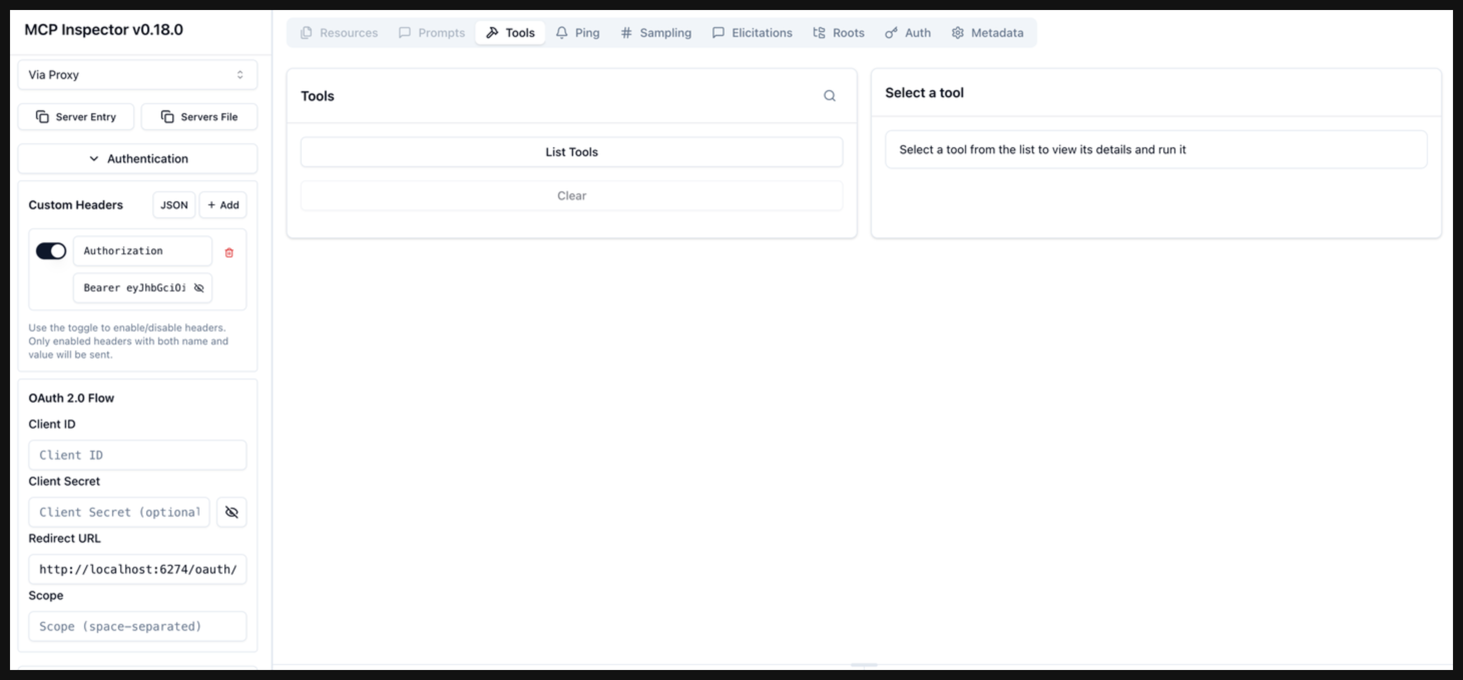
Task: Reveal the Client Secret with eye icon
Action: 231,512
